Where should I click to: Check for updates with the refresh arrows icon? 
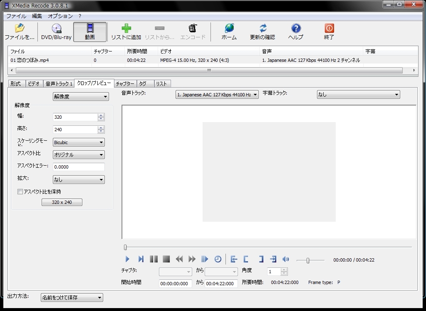263,29
